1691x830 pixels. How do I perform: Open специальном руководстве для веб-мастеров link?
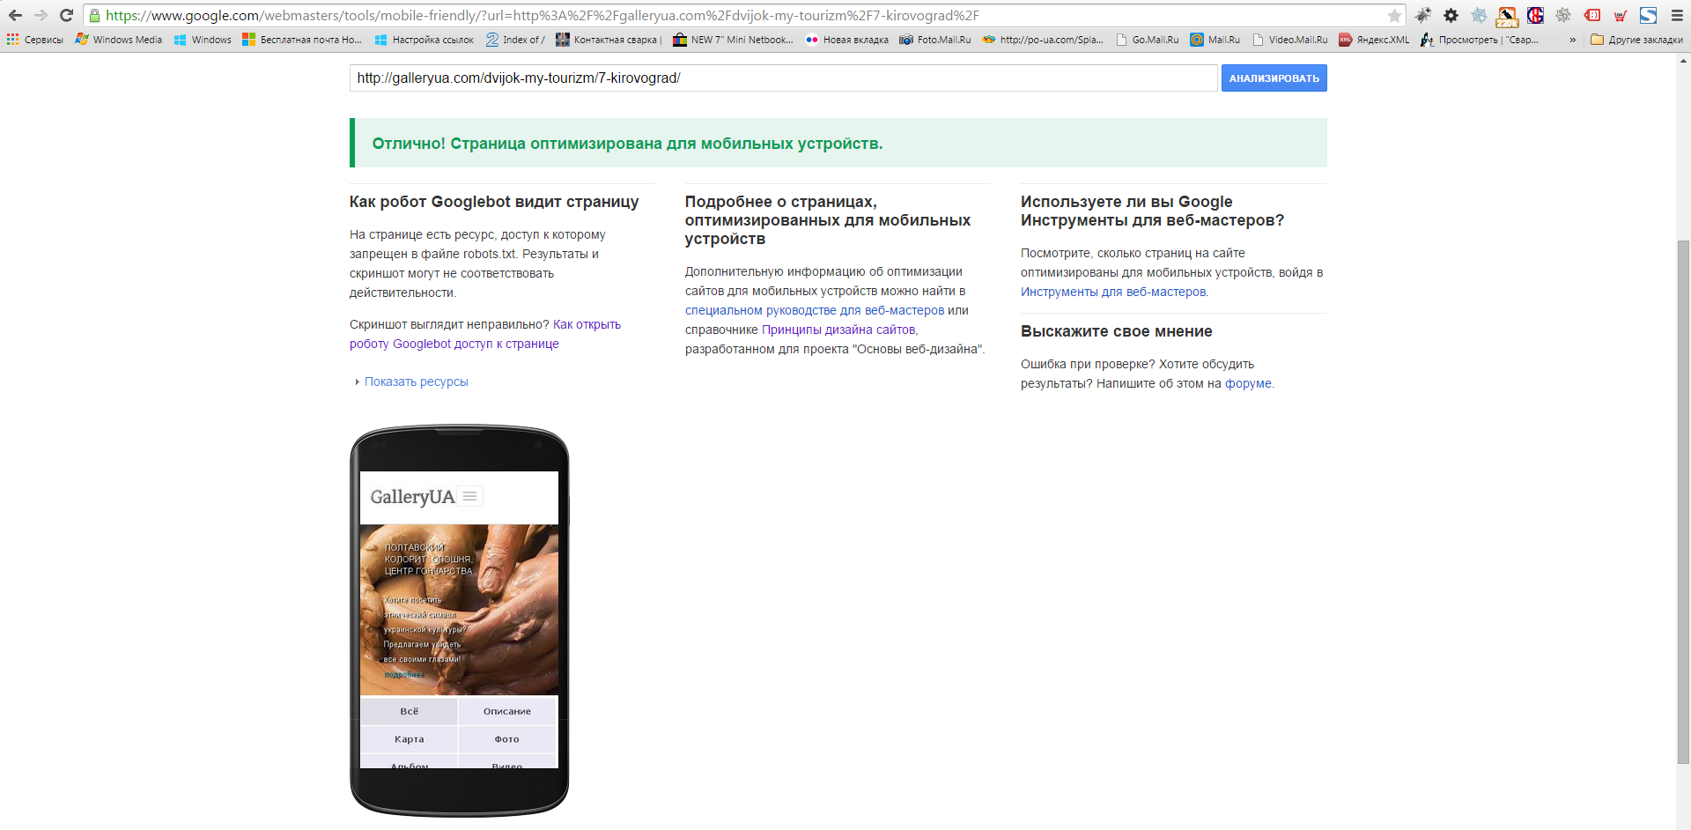pyautogui.click(x=815, y=310)
